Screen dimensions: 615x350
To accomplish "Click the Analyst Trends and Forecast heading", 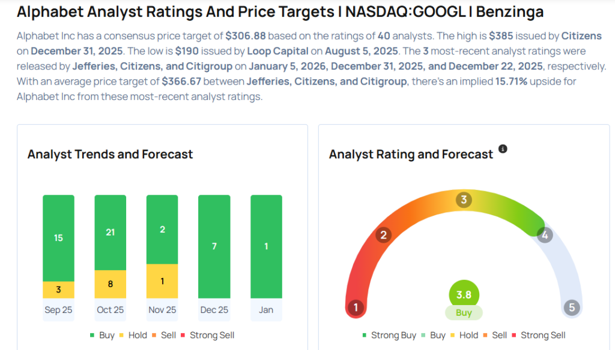I will pos(110,154).
